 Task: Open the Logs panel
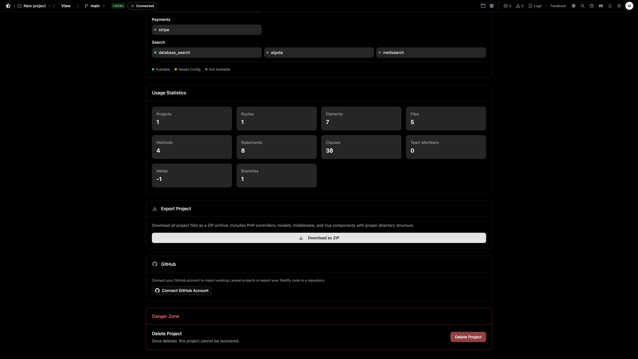coord(535,6)
